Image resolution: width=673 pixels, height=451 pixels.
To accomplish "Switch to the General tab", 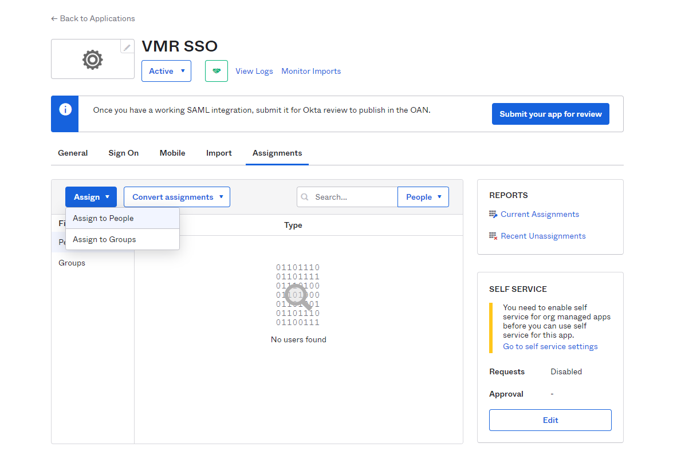I will tap(73, 153).
